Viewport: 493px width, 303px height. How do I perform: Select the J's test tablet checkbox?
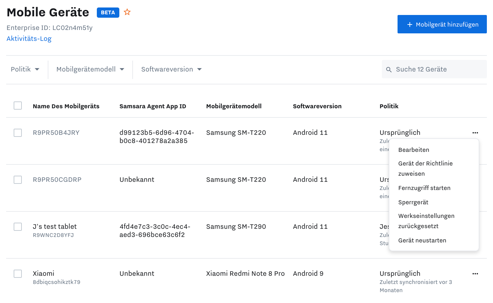[x=18, y=227]
